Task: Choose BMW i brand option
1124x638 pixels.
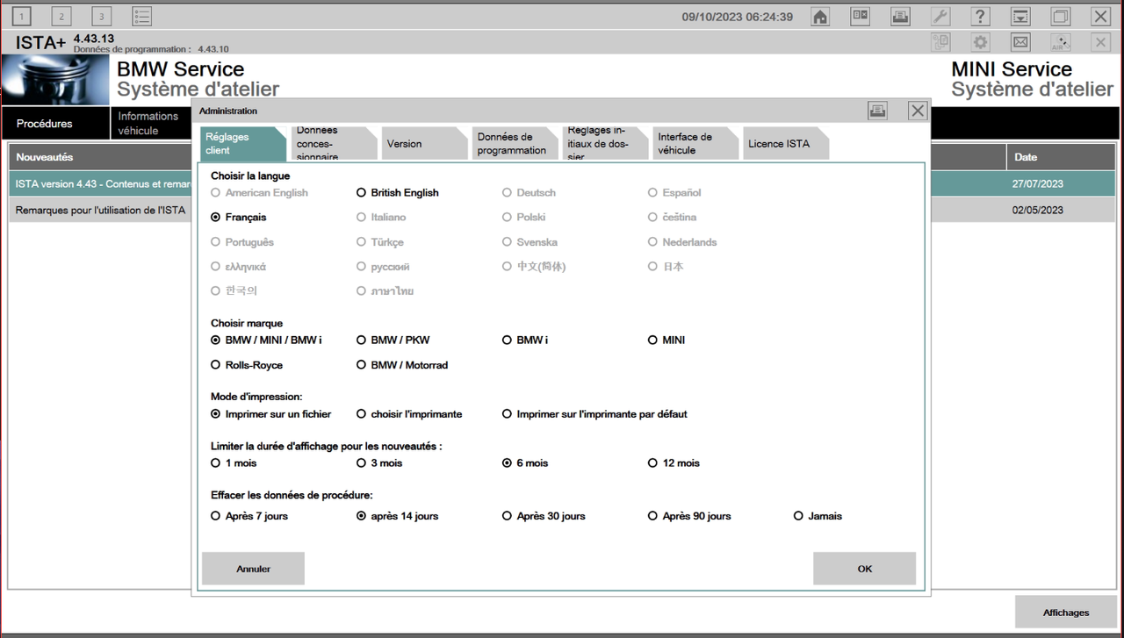Action: click(x=525, y=340)
